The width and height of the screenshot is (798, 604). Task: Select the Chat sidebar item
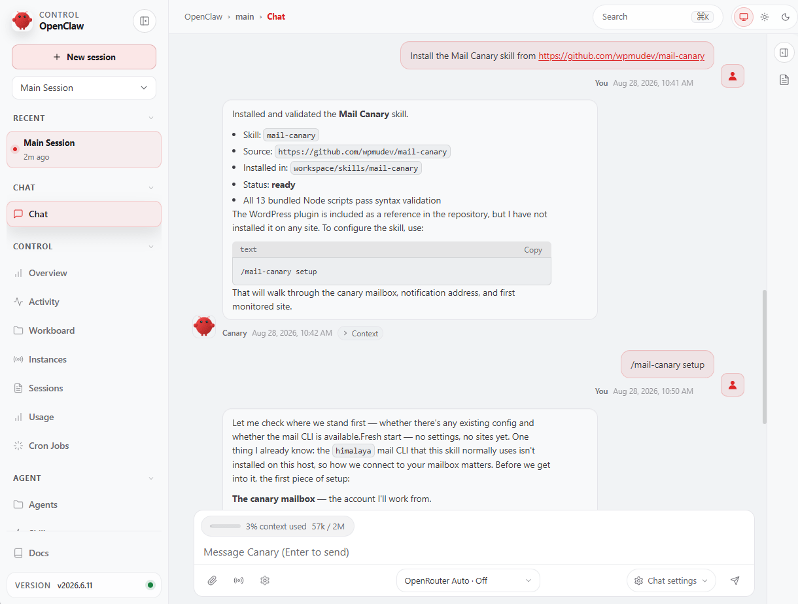pos(84,214)
